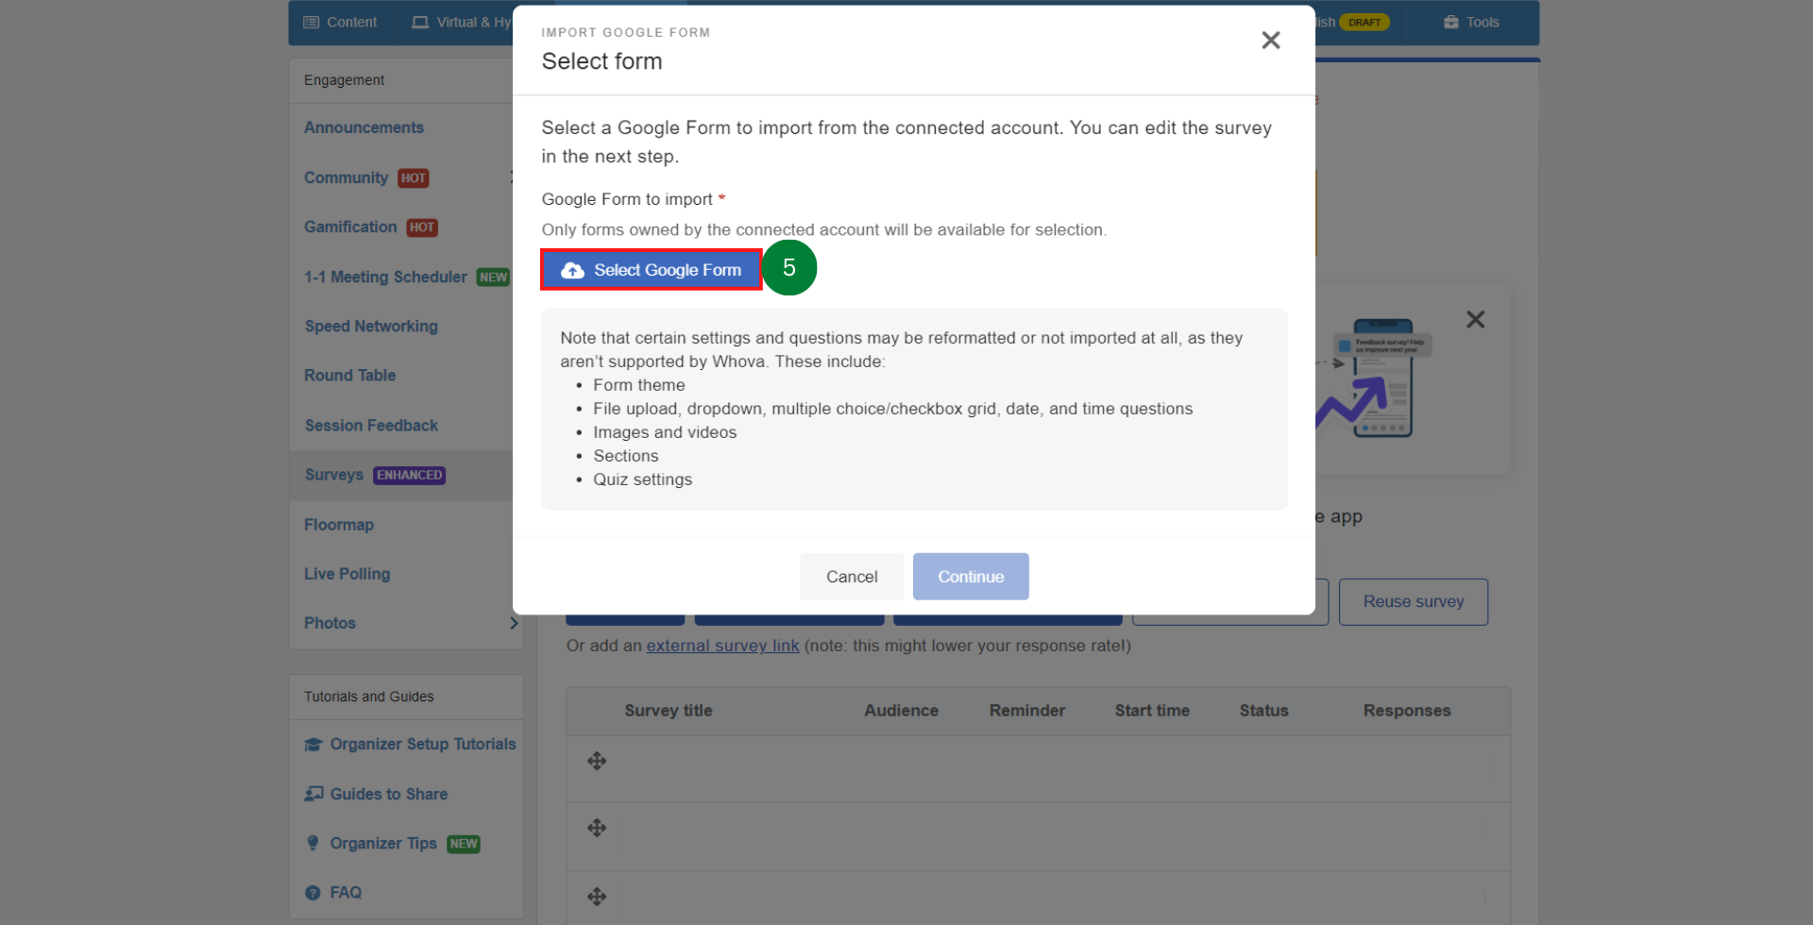The width and height of the screenshot is (1813, 925).
Task: Cancel the Import Google Form dialog
Action: coord(851,576)
